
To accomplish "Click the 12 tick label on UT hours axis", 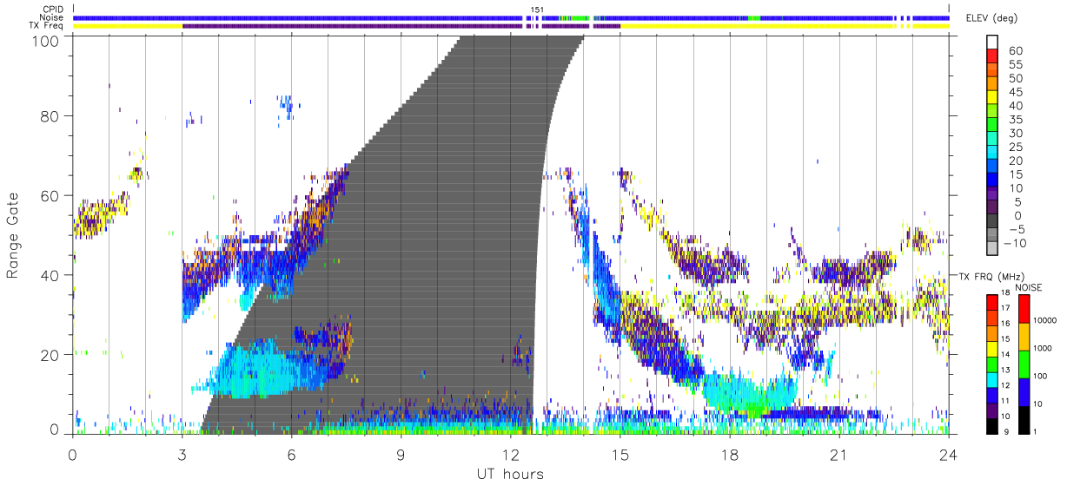I will pyautogui.click(x=510, y=455).
